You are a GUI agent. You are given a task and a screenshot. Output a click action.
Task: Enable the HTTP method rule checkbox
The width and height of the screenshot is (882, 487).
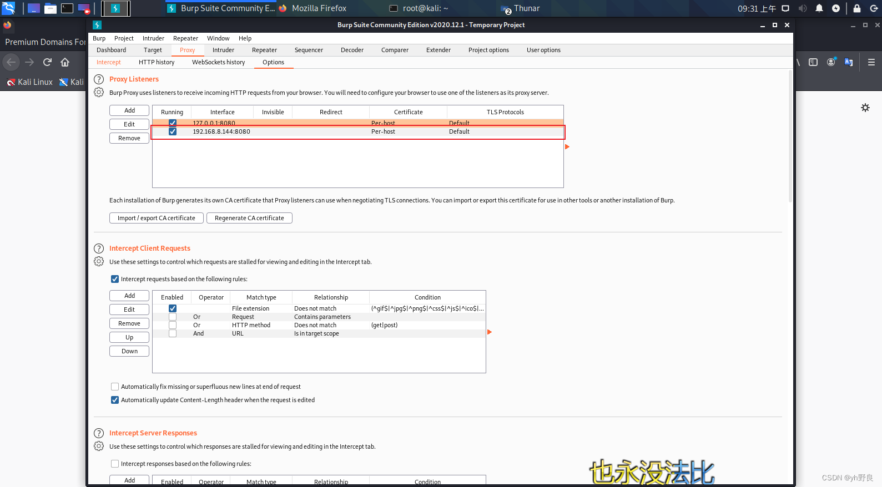(x=173, y=325)
